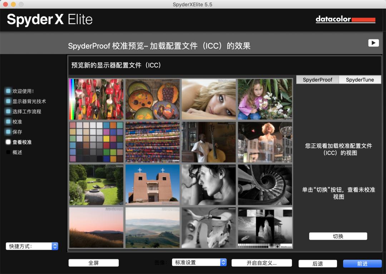Select the 保存 step label
This screenshot has width=386, height=274.
(x=17, y=132)
